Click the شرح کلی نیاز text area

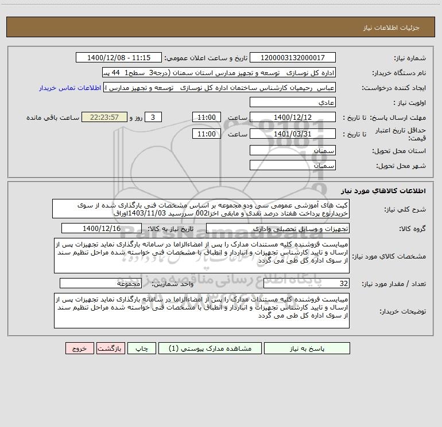tap(201, 209)
